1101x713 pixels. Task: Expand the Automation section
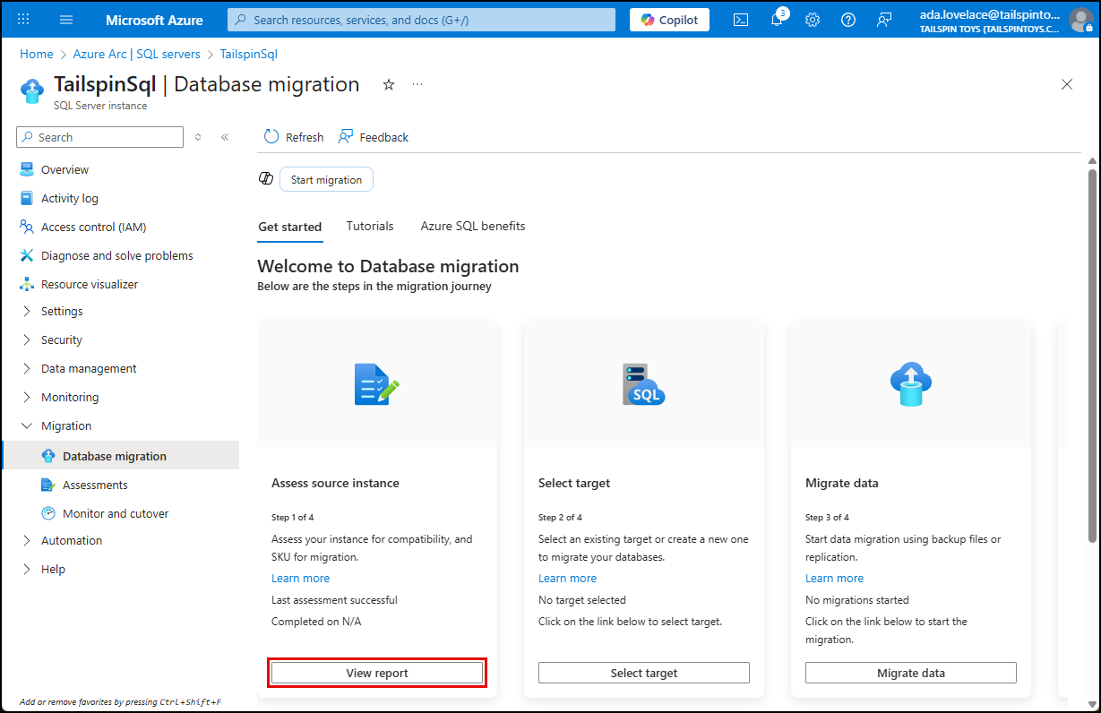click(72, 540)
